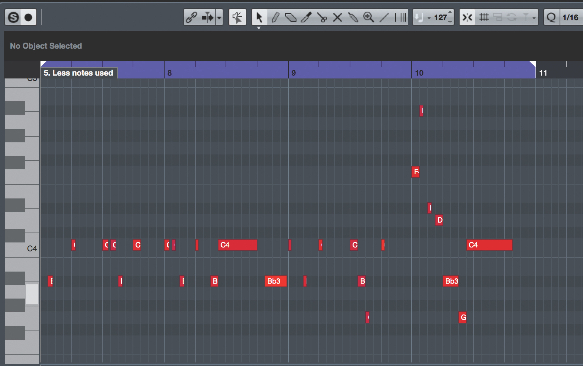Click the Q quantize button
Screen dimensions: 583x366
coord(551,17)
